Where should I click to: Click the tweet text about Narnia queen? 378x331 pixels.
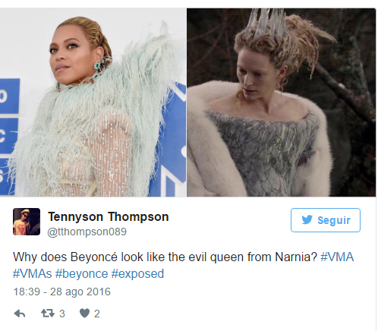(x=165, y=257)
